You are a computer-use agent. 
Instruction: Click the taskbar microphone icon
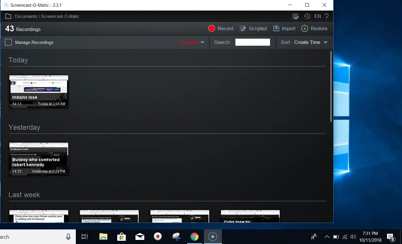pos(68,237)
